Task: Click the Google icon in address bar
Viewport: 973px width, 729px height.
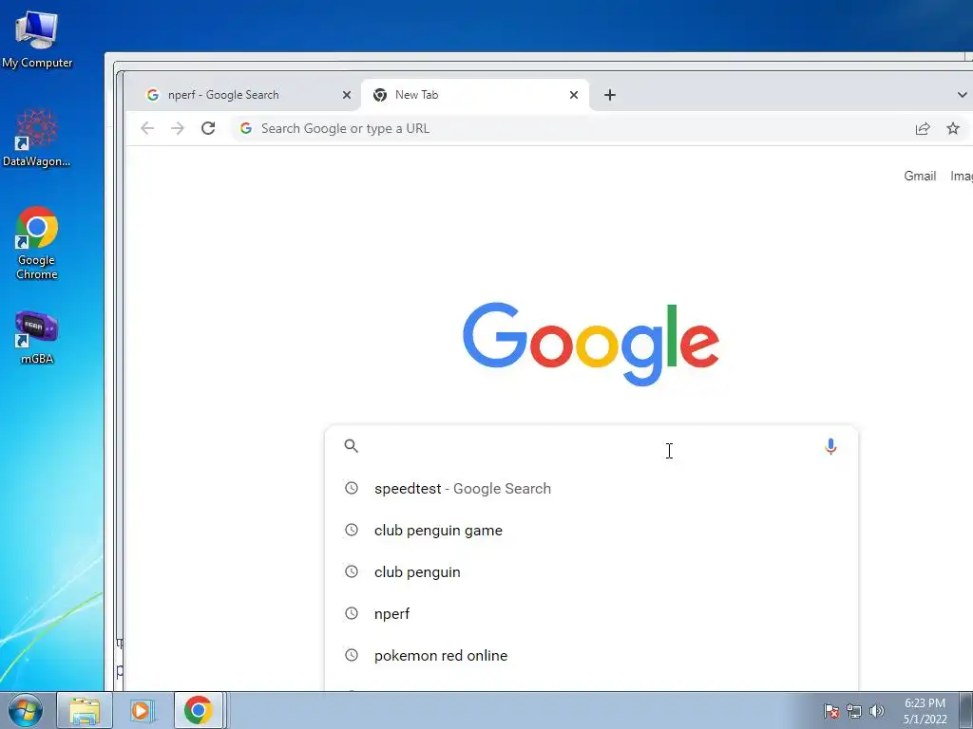Action: pyautogui.click(x=246, y=128)
